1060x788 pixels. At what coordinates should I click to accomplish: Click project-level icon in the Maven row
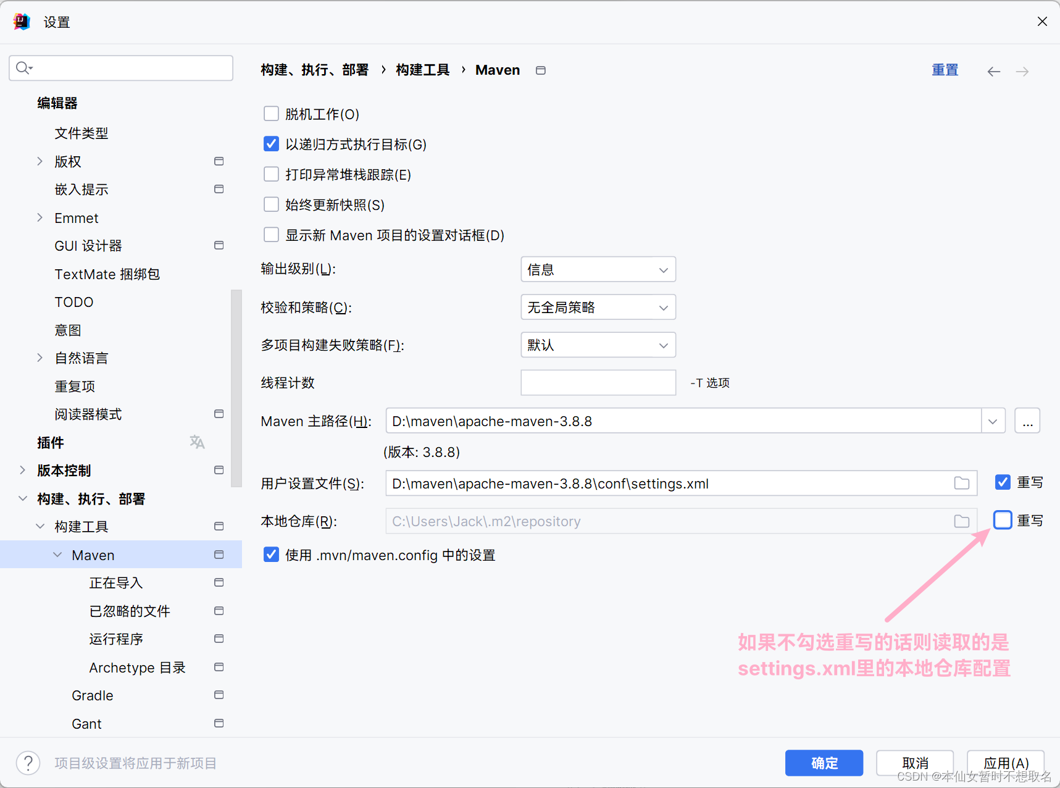coord(219,555)
